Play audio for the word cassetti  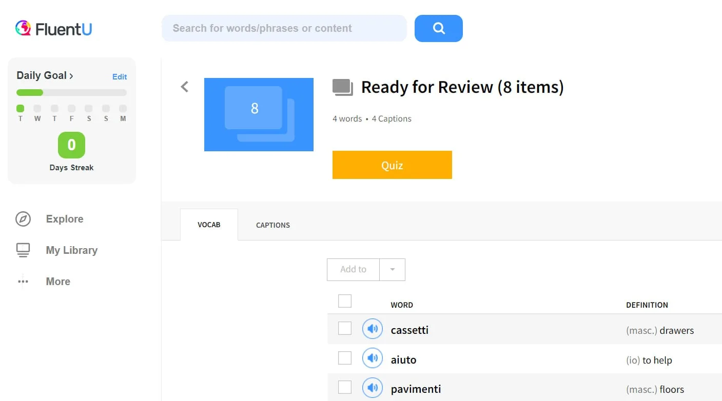point(373,329)
